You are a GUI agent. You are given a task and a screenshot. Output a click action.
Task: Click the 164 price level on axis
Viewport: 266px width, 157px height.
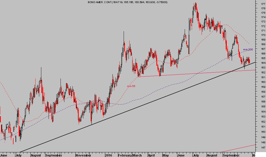(263, 63)
